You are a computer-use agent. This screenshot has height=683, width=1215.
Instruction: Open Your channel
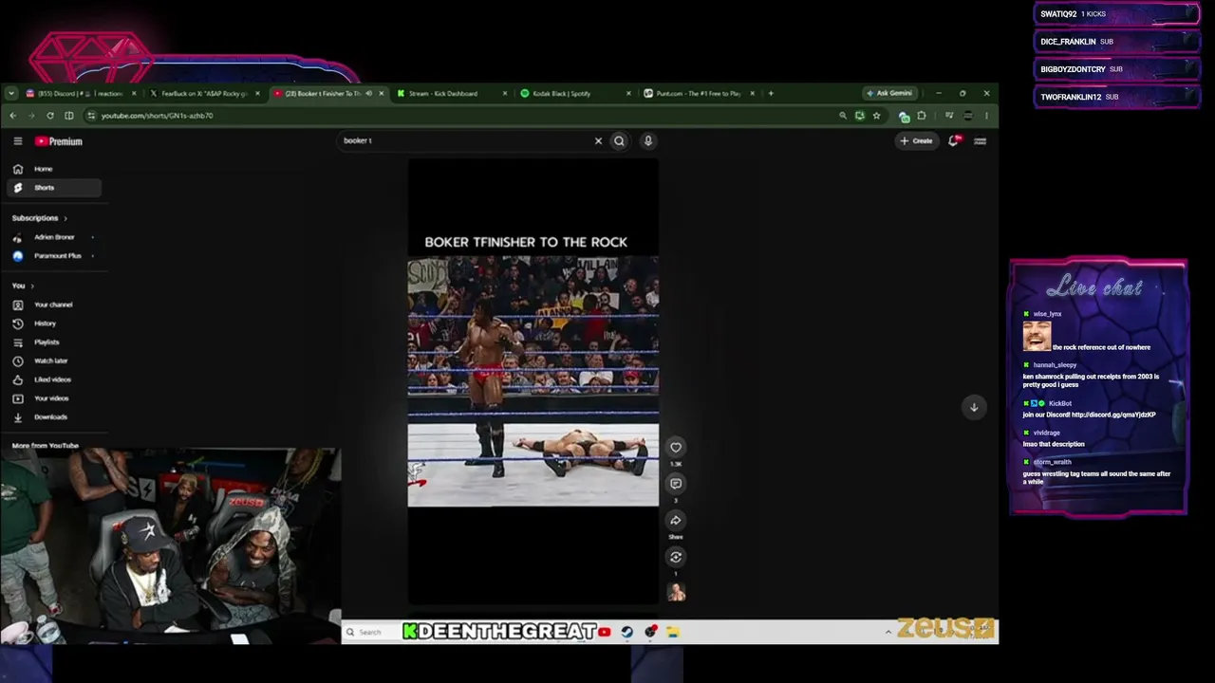(54, 305)
